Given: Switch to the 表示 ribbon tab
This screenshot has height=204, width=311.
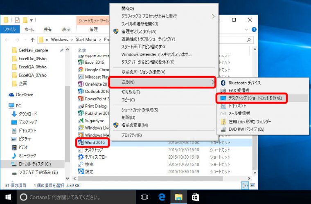Looking at the screenshot, I should click(66, 29).
